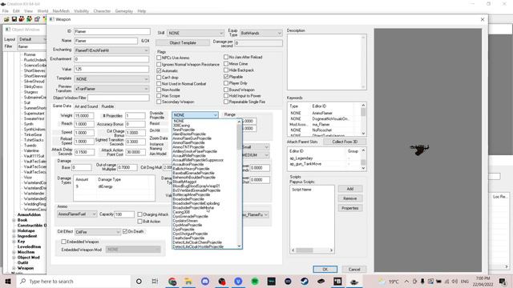Click the weapon ID input field

[x=112, y=32]
